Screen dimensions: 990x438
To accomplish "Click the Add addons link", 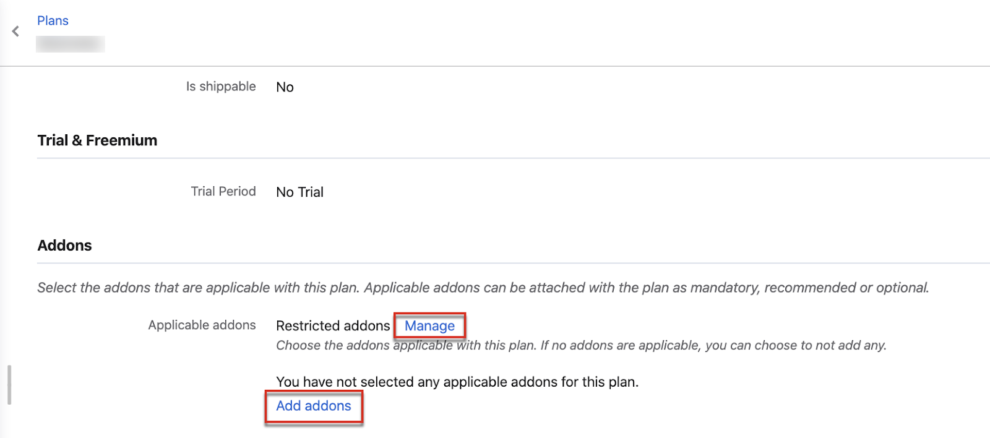I will (x=314, y=406).
